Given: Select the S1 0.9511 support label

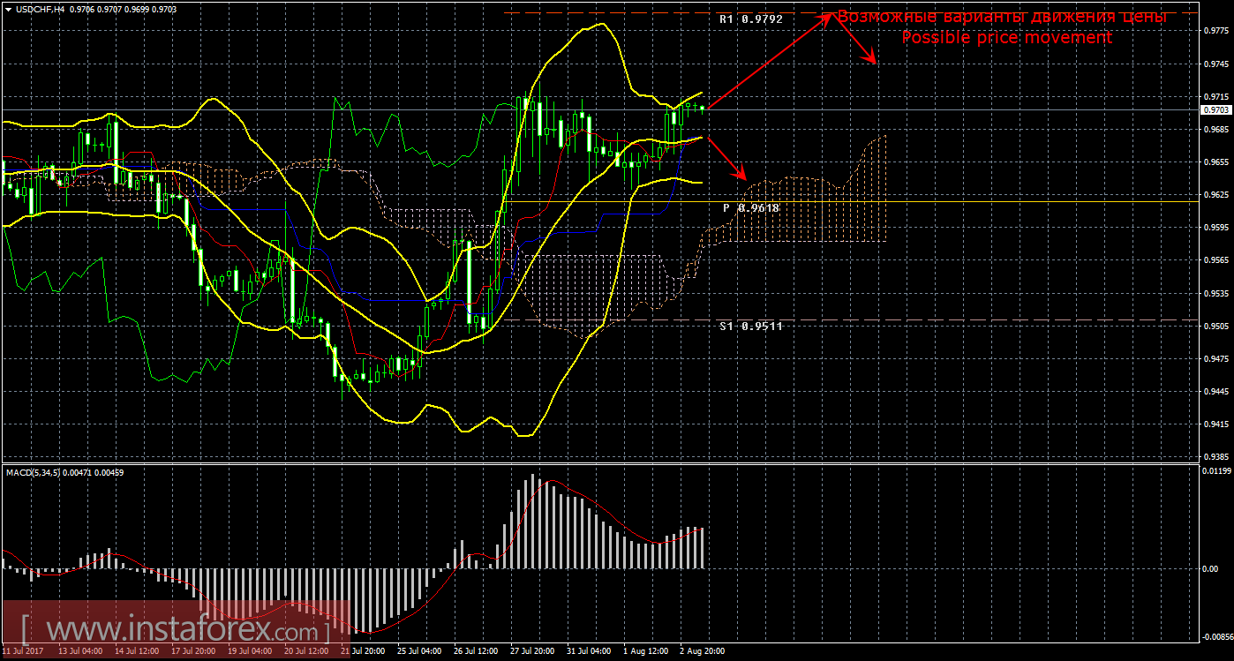Looking at the screenshot, I should (750, 326).
